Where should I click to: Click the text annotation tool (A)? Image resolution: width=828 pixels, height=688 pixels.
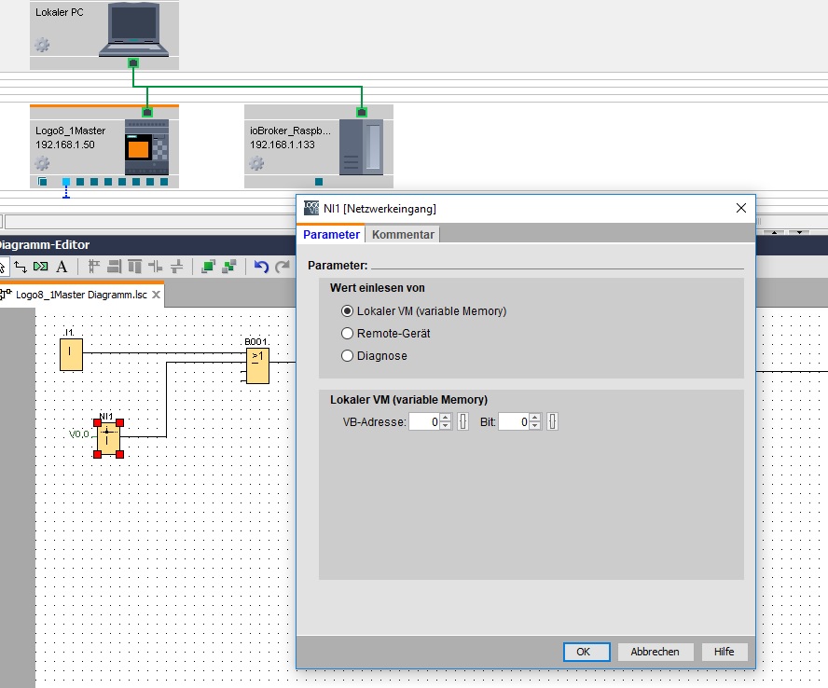tap(62, 267)
